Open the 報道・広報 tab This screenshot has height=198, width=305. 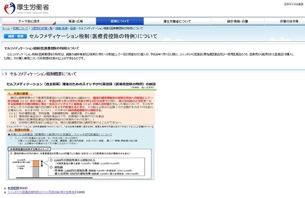coord(76,21)
